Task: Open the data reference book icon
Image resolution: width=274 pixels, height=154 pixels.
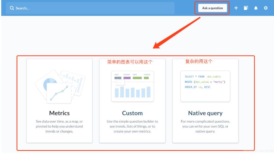Action: 246,8
